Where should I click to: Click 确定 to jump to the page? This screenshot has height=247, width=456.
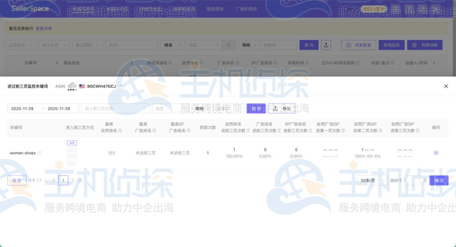click(439, 180)
